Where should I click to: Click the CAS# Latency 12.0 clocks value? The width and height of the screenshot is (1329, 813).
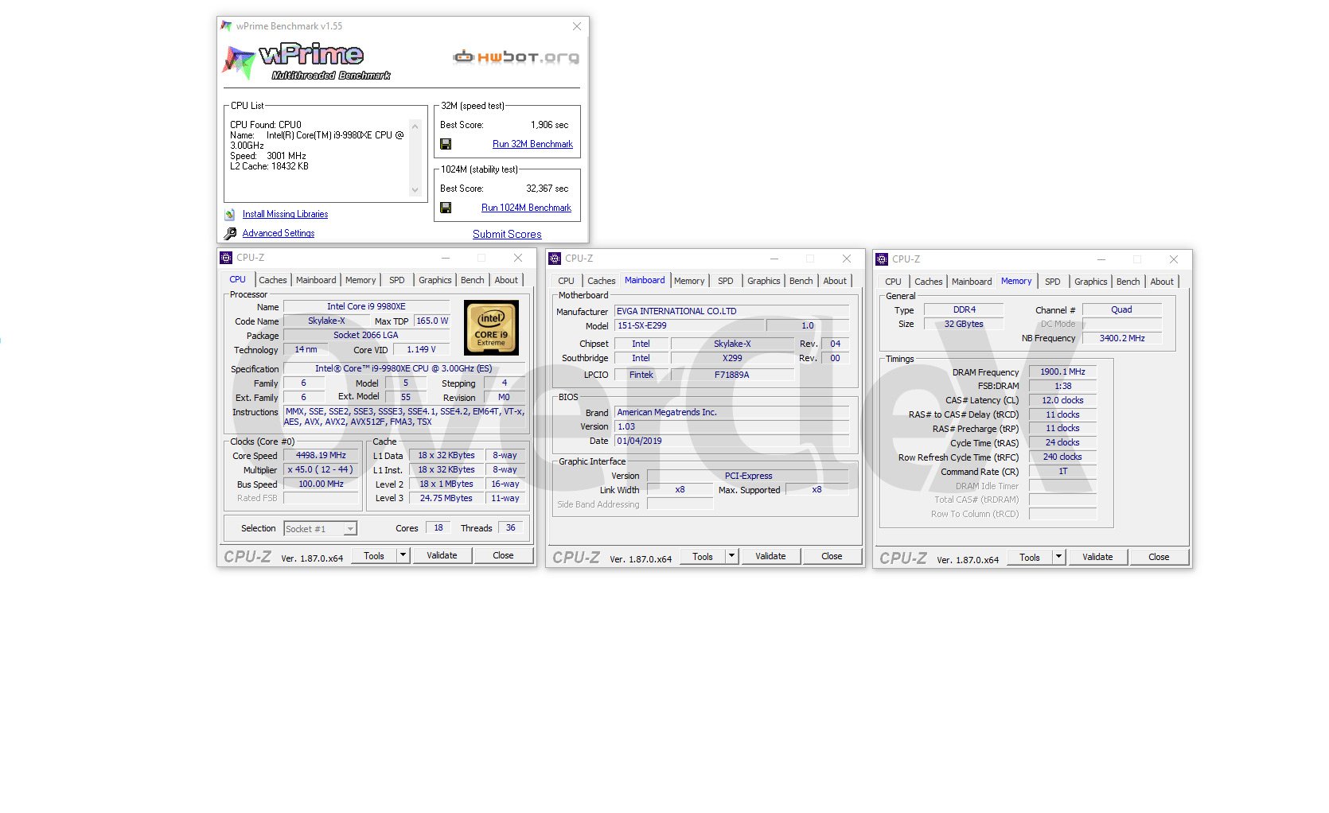point(1062,400)
